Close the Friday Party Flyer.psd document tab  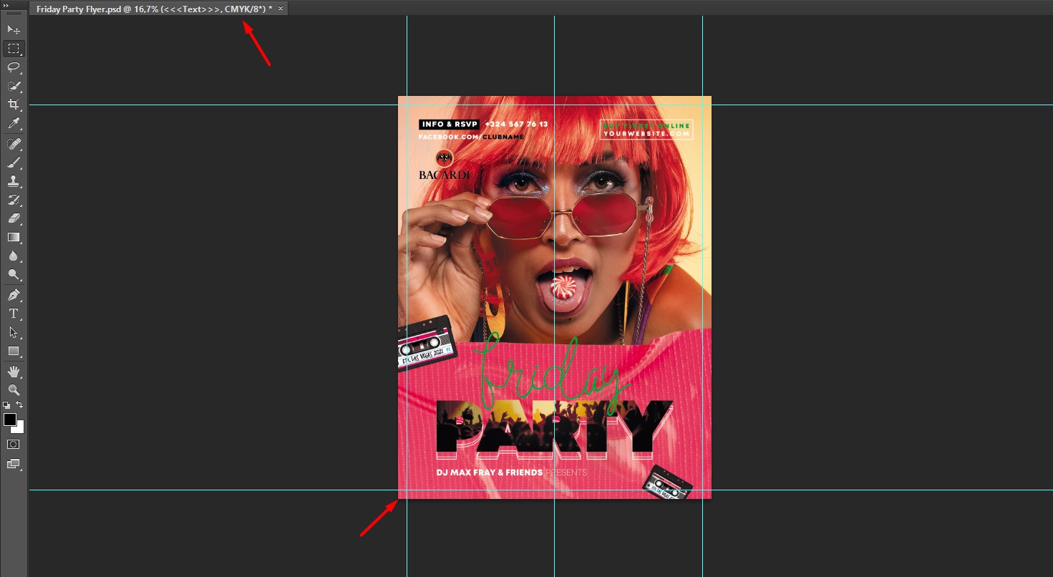(x=281, y=8)
